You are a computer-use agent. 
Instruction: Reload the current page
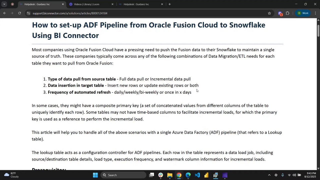19,13
